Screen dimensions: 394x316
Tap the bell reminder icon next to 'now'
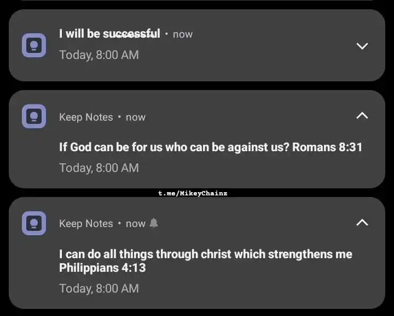tap(154, 223)
